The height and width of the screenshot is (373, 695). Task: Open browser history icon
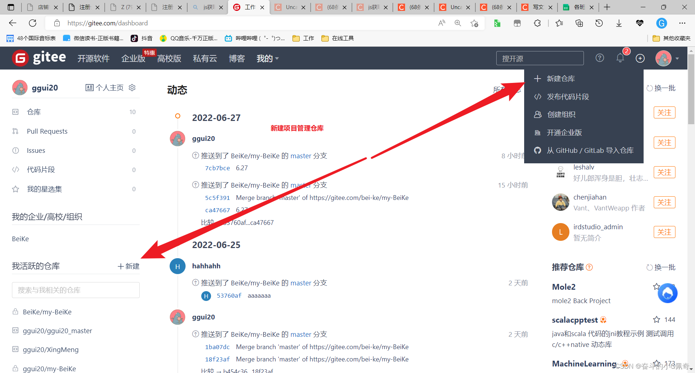[599, 23]
